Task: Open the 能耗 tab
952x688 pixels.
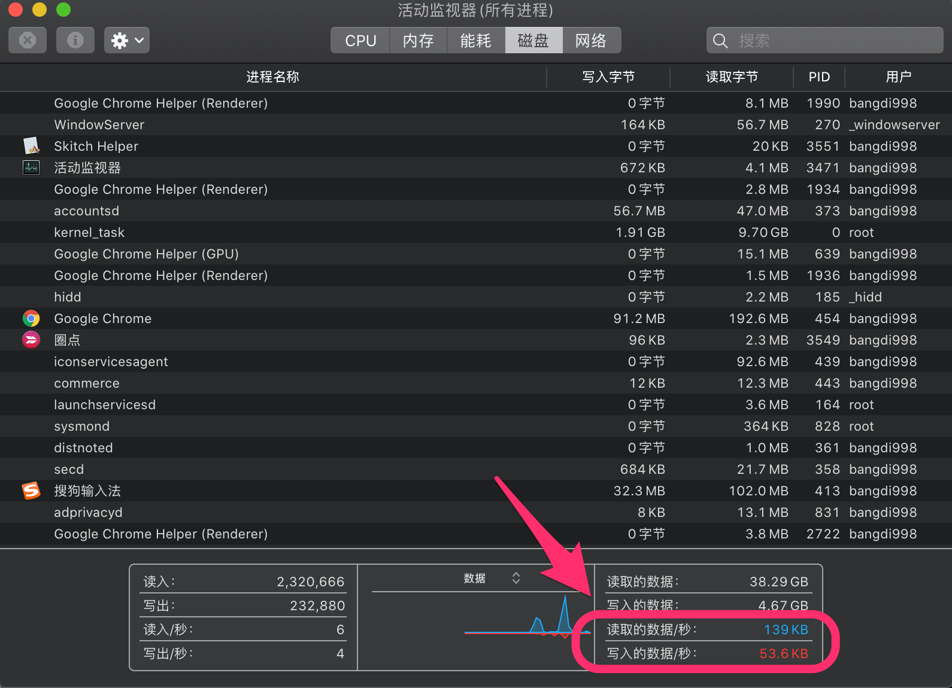Action: coord(475,40)
